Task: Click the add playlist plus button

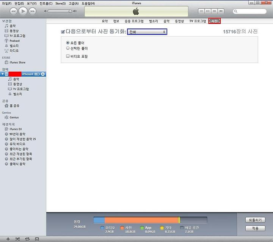Action: pyautogui.click(x=8, y=239)
